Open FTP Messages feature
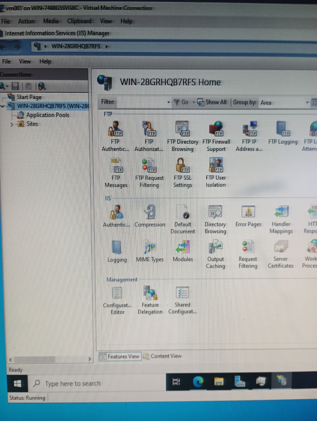The height and width of the screenshot is (421, 317). point(116,173)
